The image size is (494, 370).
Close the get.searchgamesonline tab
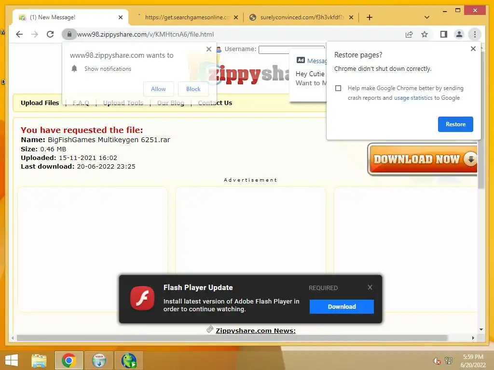[235, 17]
